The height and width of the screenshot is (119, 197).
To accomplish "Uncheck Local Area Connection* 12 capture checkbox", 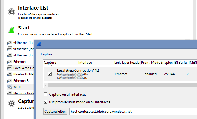I will [50, 74].
